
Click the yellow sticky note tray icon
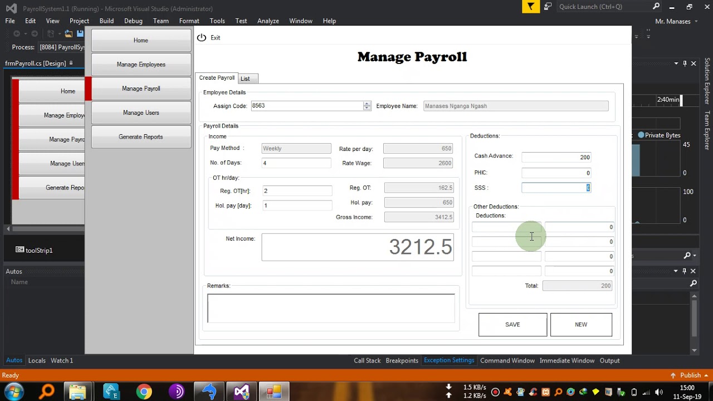pos(597,392)
